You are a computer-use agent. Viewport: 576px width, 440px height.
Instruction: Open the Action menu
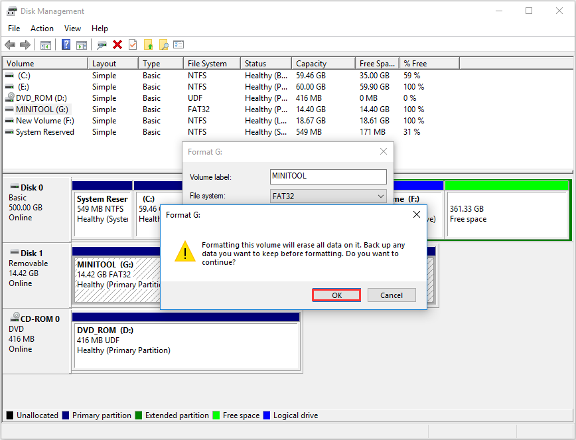pos(42,29)
